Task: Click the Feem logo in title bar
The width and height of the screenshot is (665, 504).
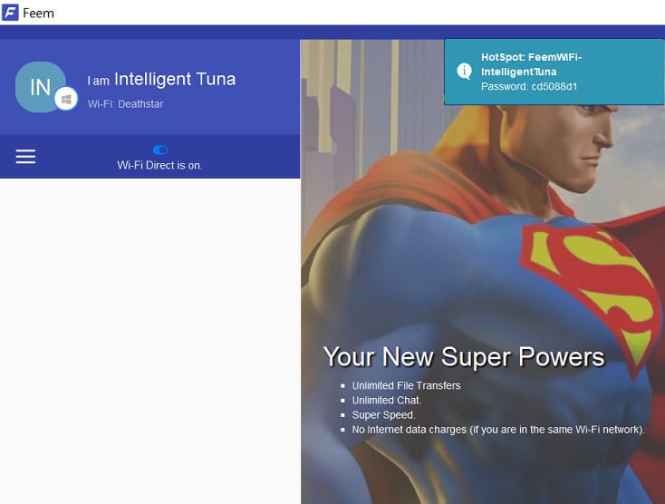Action: pyautogui.click(x=10, y=13)
